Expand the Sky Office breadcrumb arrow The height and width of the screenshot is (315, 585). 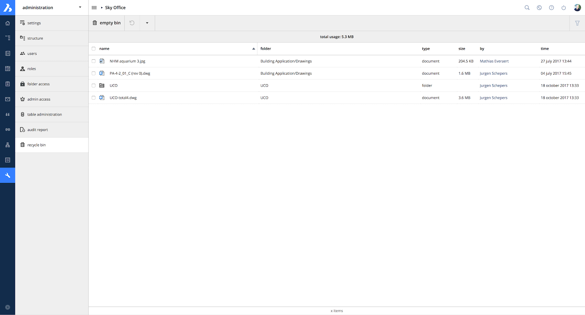pos(102,8)
